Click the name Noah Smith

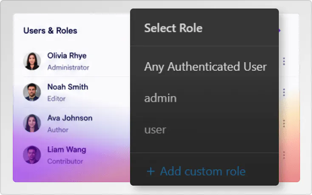[68, 87]
